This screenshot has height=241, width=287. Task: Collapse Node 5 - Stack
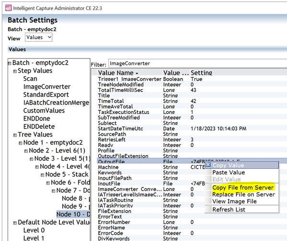43,175
